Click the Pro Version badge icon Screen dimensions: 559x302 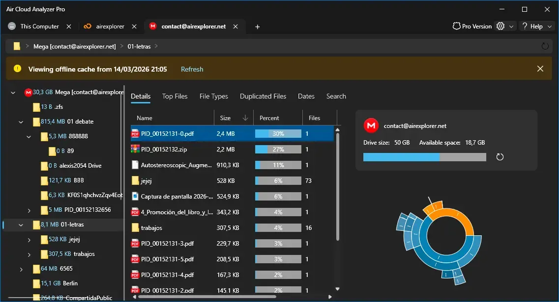pyautogui.click(x=456, y=26)
